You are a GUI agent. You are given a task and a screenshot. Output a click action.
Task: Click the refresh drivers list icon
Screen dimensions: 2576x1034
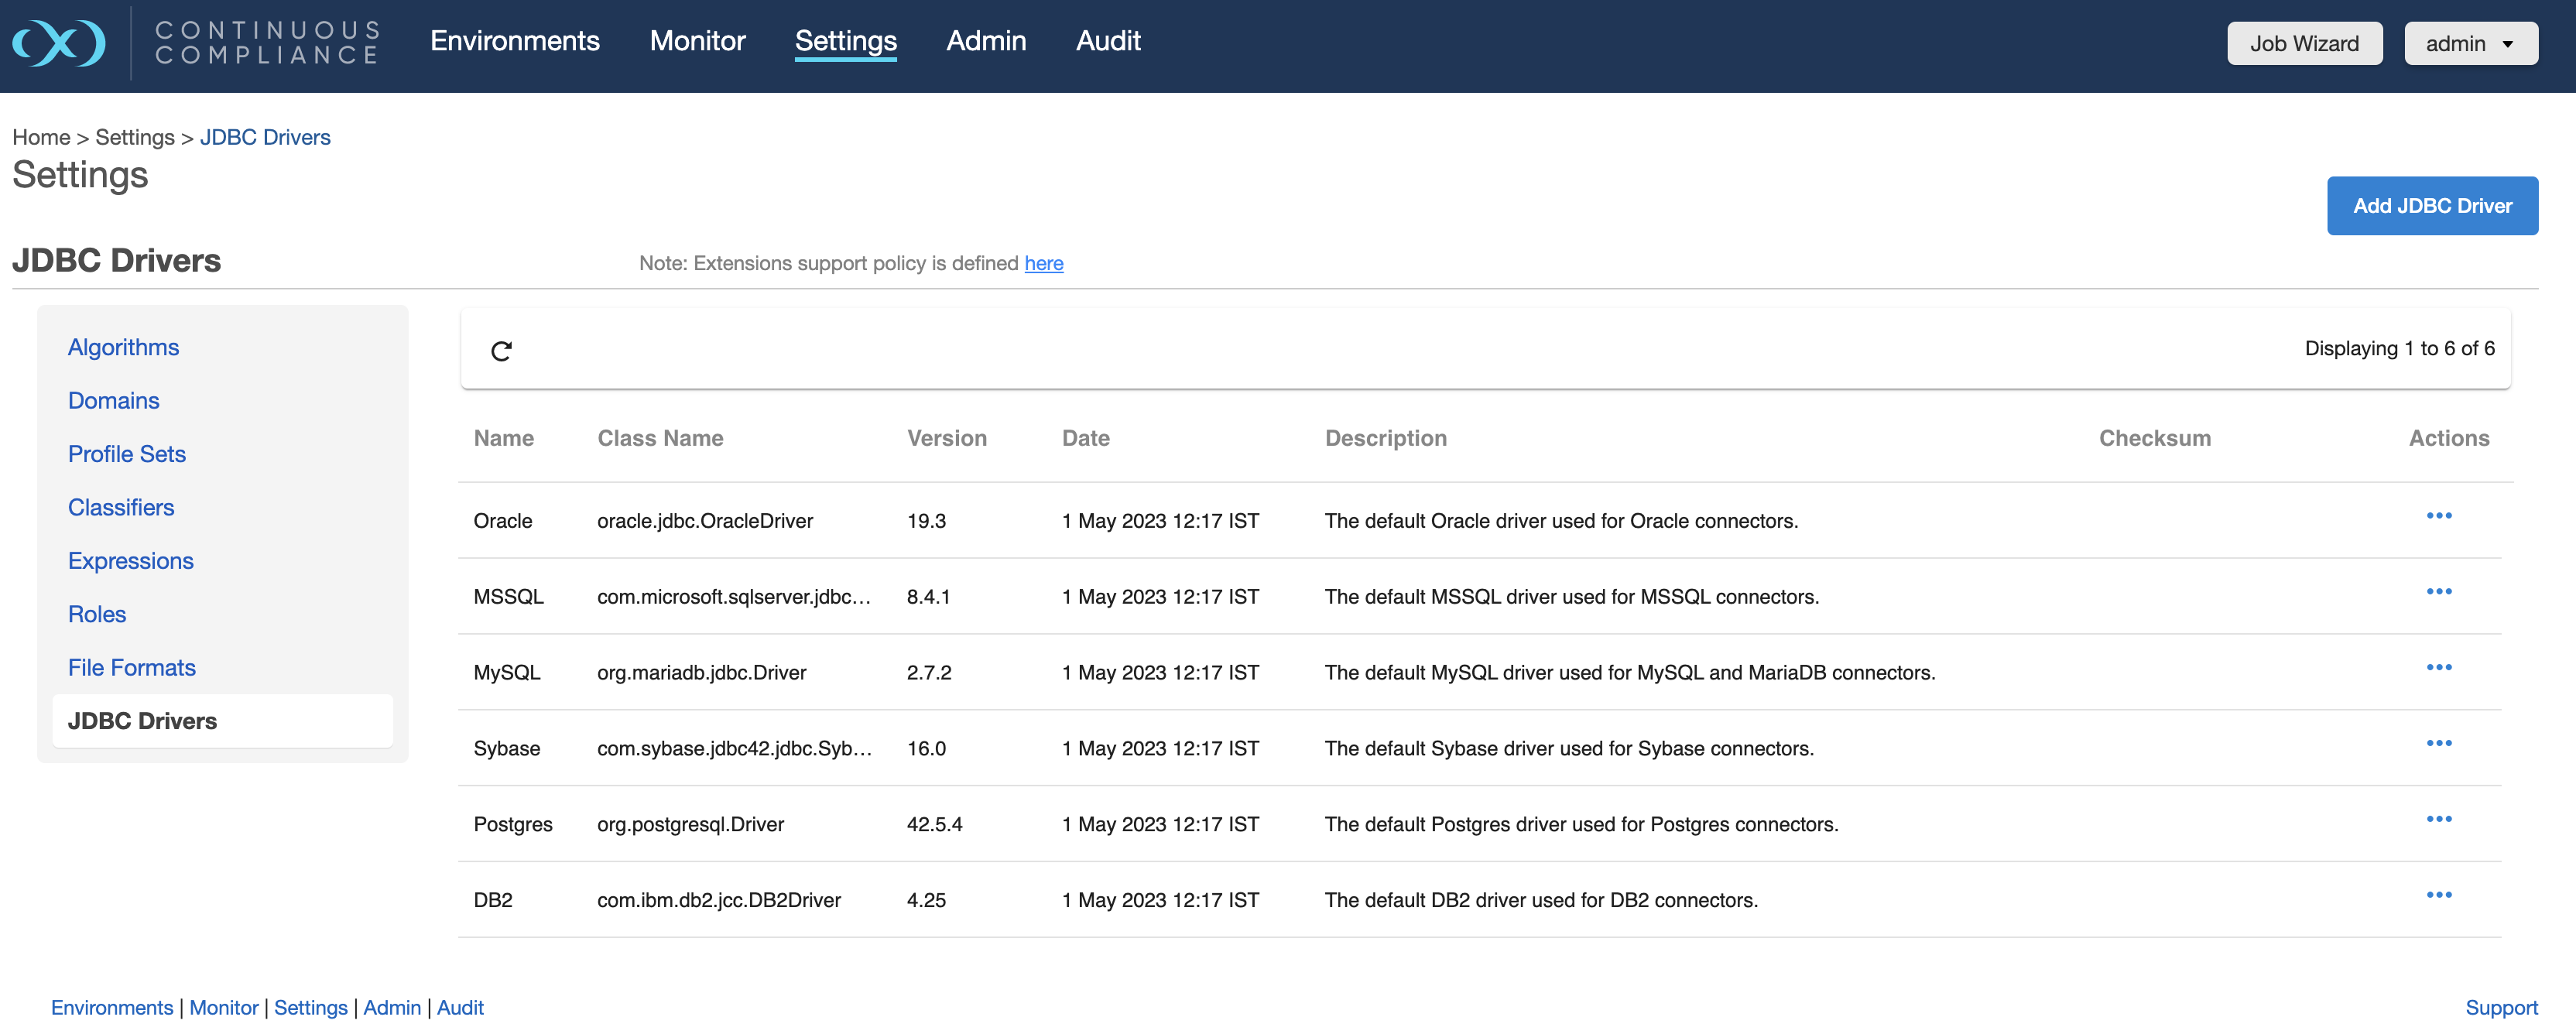501,351
